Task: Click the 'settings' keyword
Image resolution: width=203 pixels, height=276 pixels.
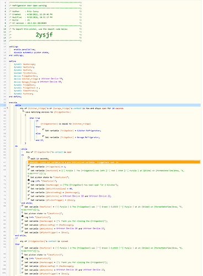Action: coord(14,47)
